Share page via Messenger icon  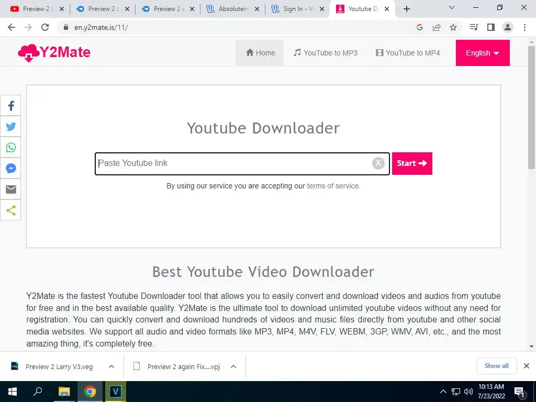pos(10,168)
